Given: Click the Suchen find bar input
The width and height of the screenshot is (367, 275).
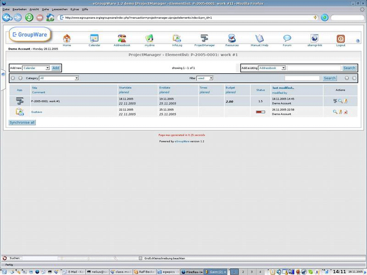Looking at the screenshot, I should (40, 258).
